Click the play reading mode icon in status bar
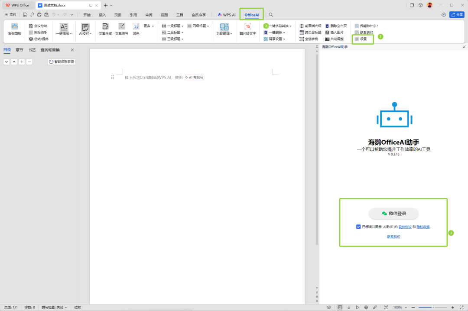 pos(357,308)
